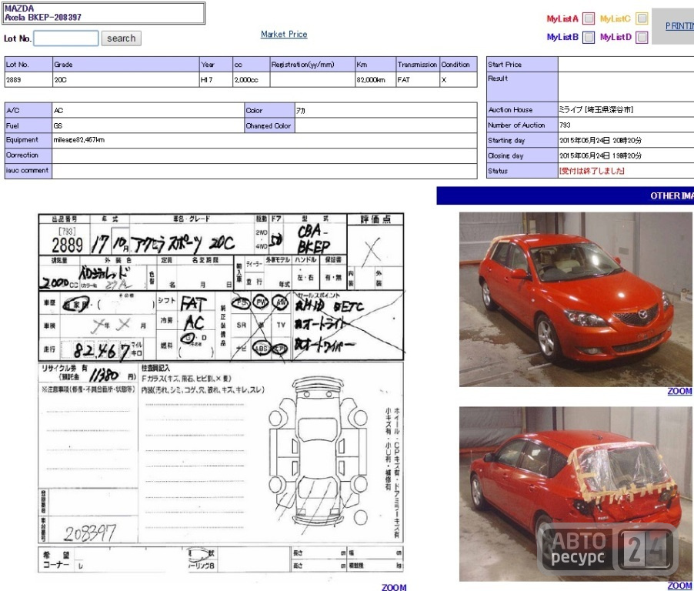This screenshot has height=591, width=694.
Task: Select the mileage82,467km equipment text
Action: click(x=78, y=140)
